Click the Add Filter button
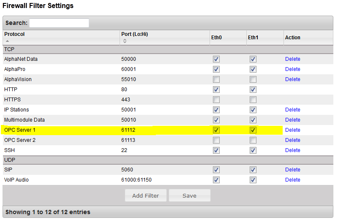This screenshot has width=338, height=220. click(x=146, y=196)
